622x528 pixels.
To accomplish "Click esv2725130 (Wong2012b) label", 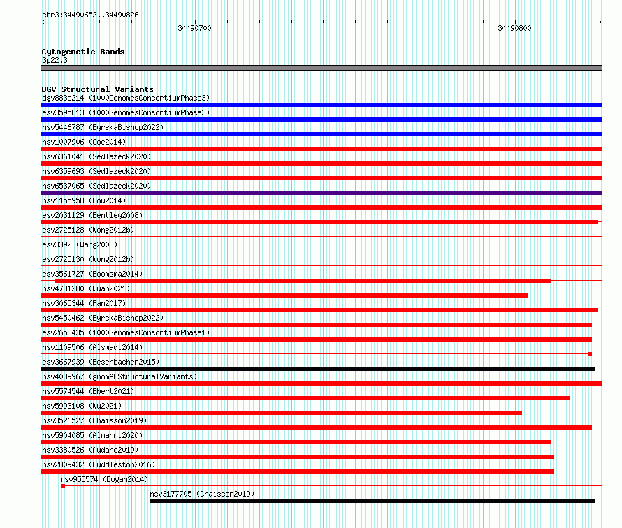I will point(88,259).
